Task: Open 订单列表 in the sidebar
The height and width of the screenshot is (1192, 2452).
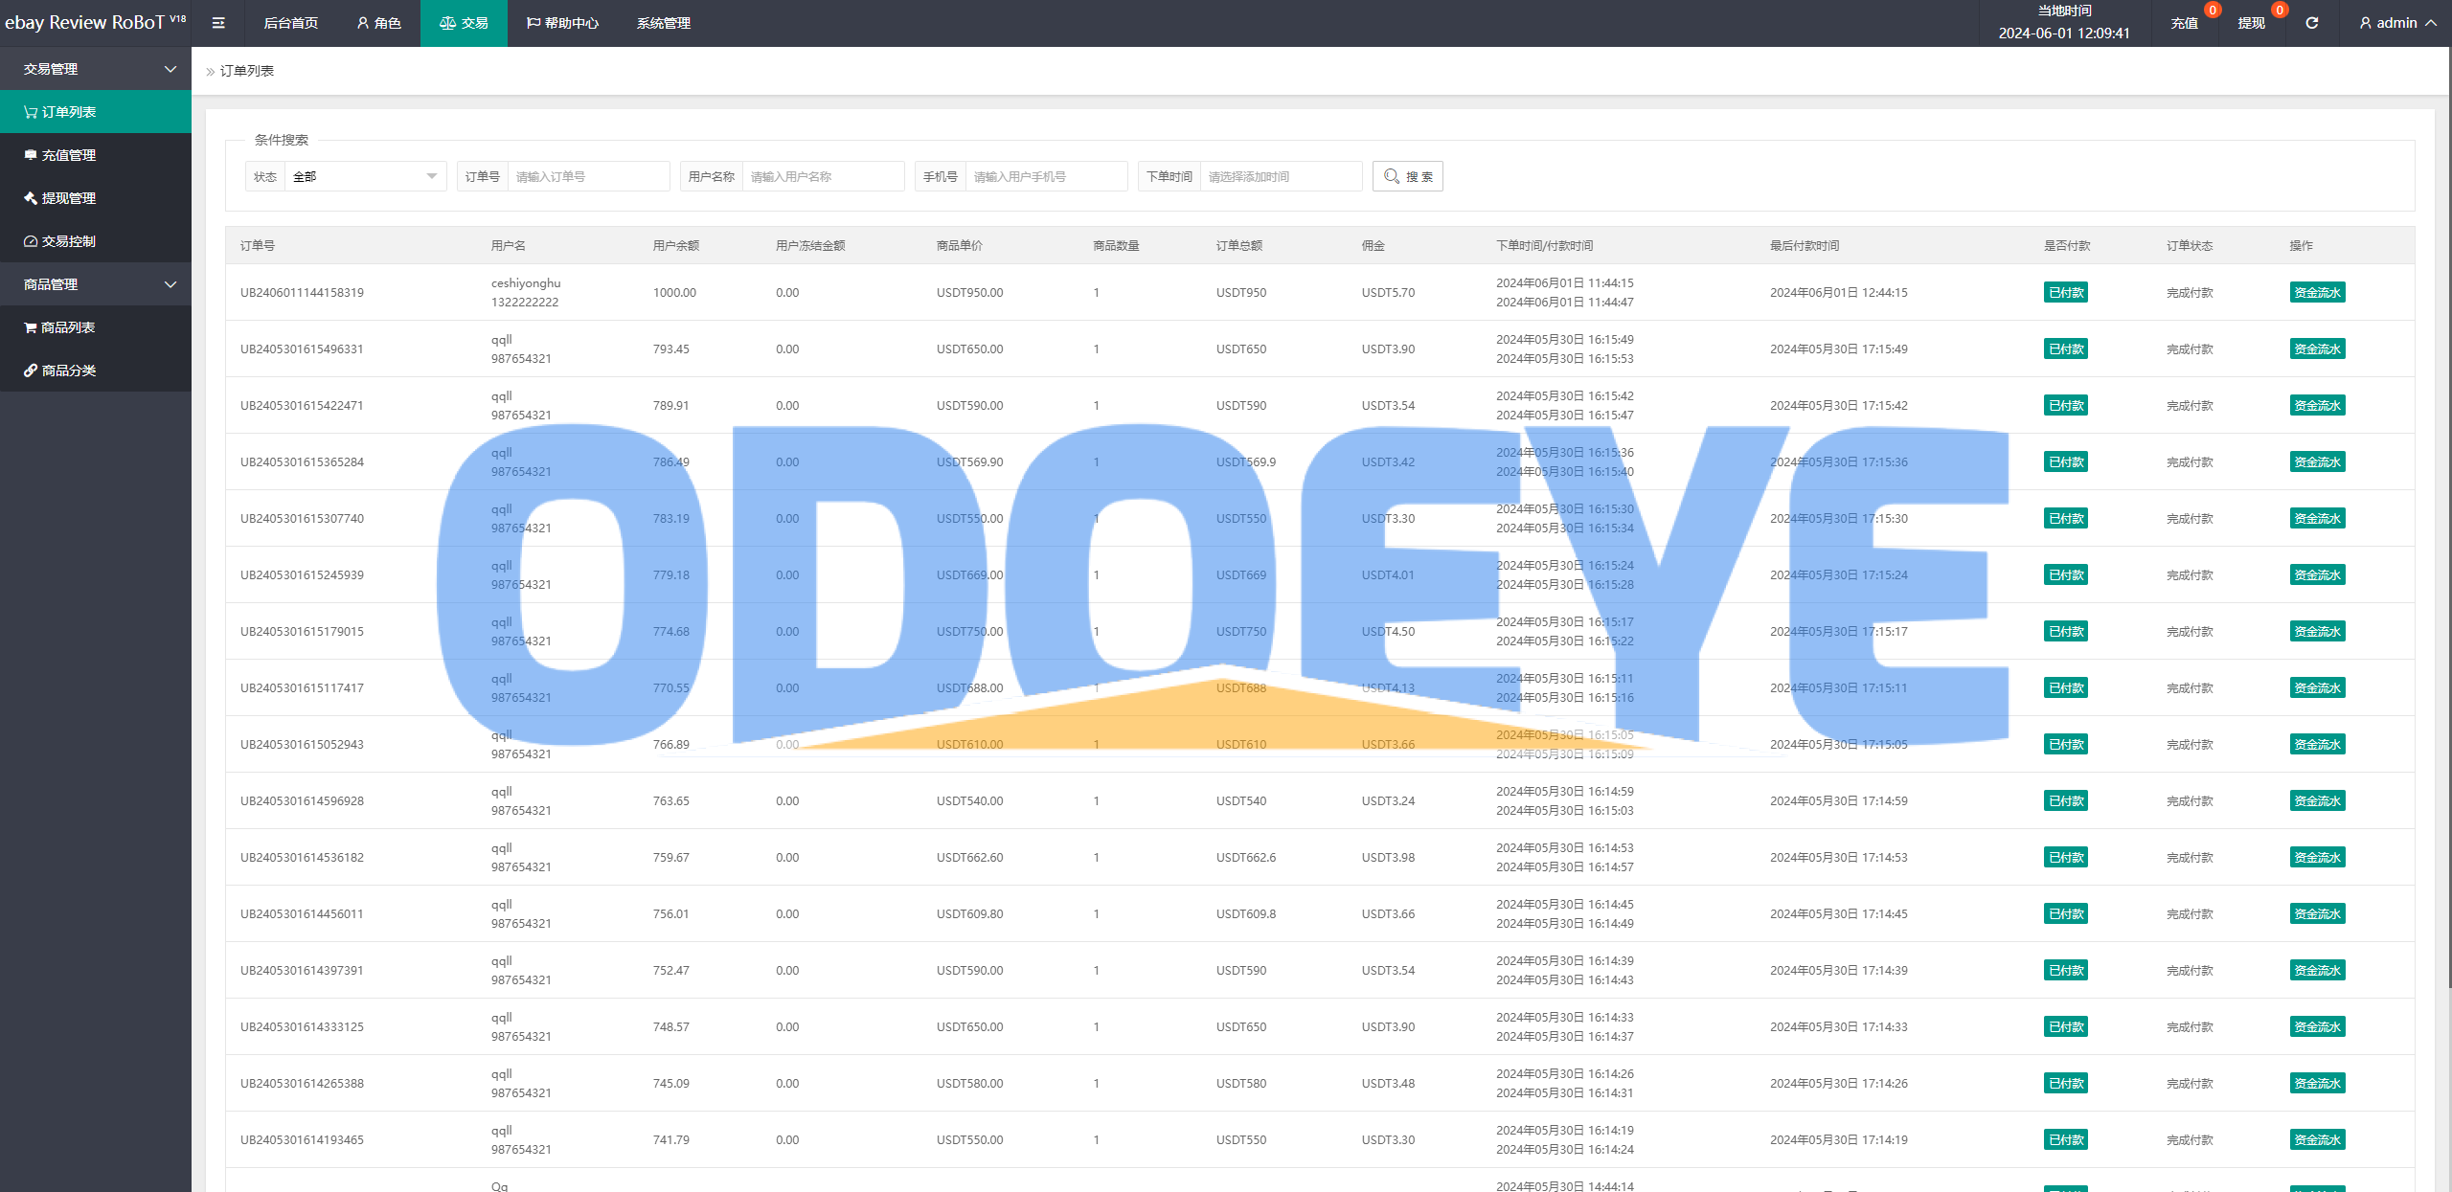Action: (x=96, y=112)
